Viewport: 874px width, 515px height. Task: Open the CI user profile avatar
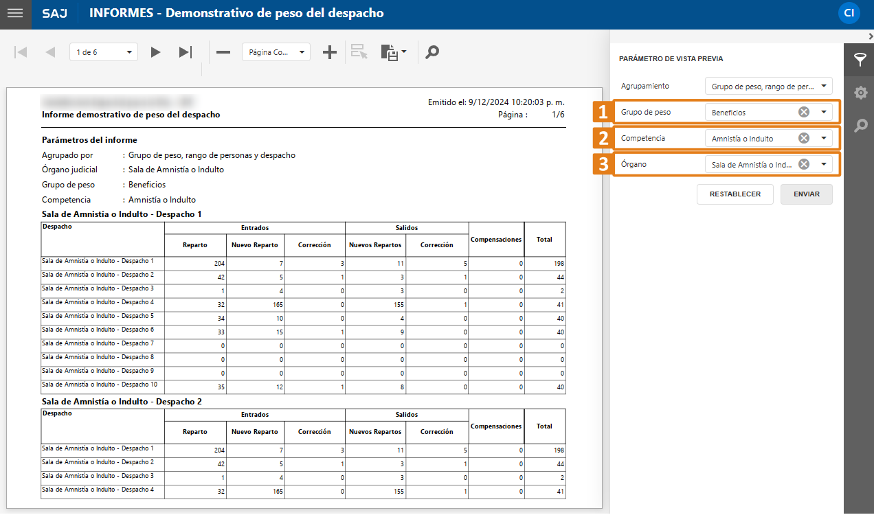(849, 13)
